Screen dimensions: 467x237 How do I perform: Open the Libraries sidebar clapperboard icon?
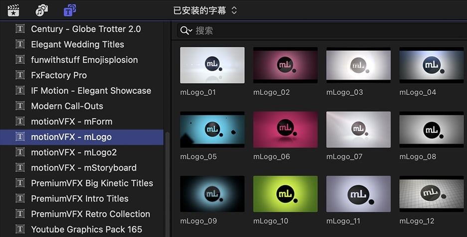[x=13, y=11]
